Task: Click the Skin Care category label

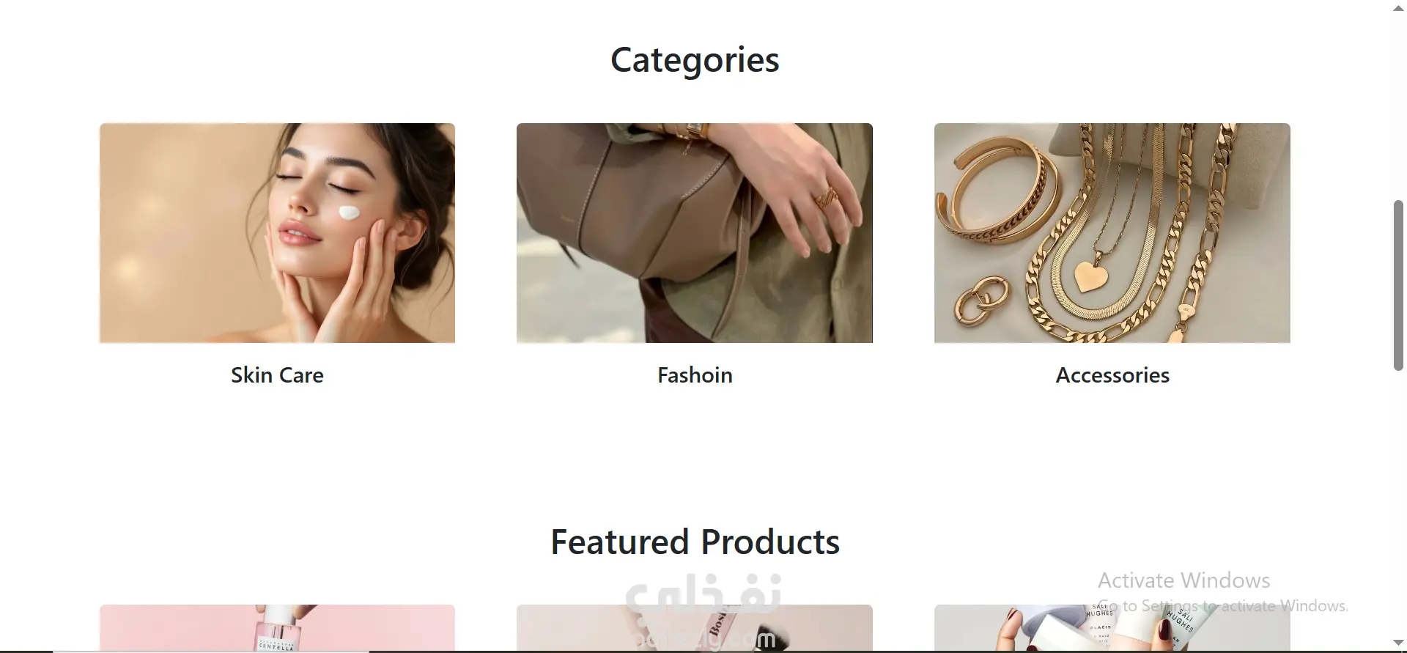Action: 277,375
